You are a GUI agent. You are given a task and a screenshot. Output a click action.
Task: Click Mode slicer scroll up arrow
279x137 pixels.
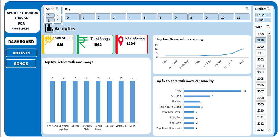[x=58, y=15]
